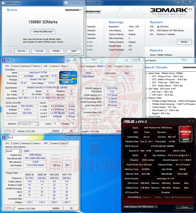Collapse the Sound Tests tree node
Viewport: 196px width, 213px height.
tap(146, 117)
